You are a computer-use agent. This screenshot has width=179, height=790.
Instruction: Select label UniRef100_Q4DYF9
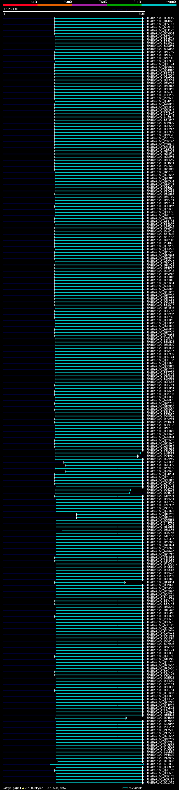pyautogui.click(x=160, y=739)
